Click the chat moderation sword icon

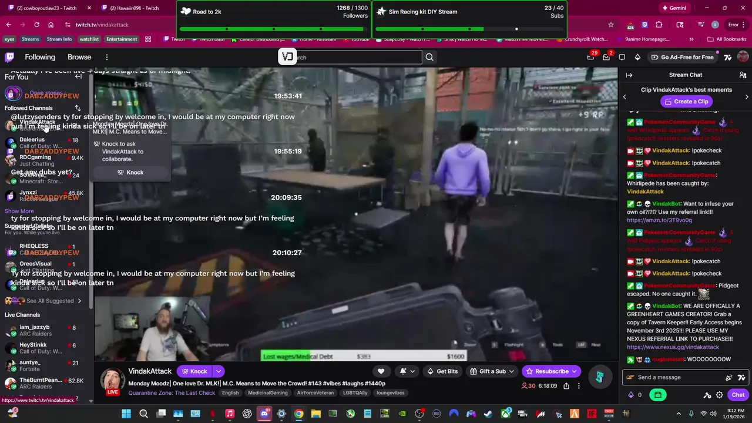(x=707, y=395)
